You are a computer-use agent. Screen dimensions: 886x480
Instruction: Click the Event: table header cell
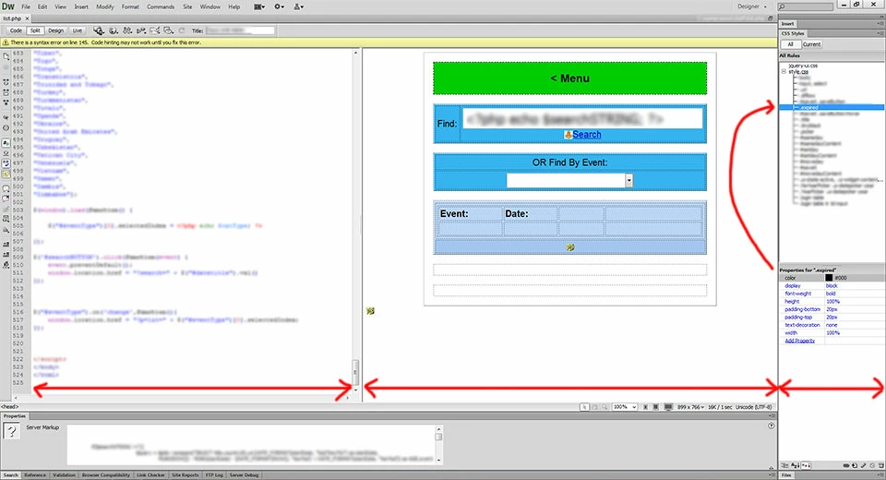470,214
